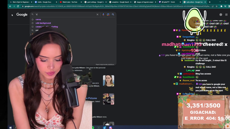Open Spotify from the taskbar
The height and width of the screenshot is (129, 230).
point(93,128)
